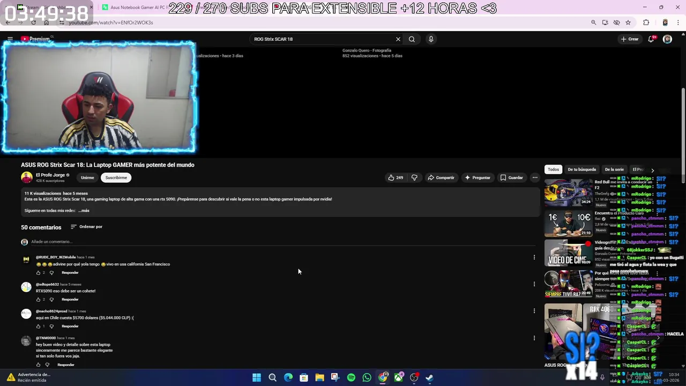This screenshot has height=386, width=686.
Task: Open VIDEO DE CINE thumbnail
Action: pos(568,254)
